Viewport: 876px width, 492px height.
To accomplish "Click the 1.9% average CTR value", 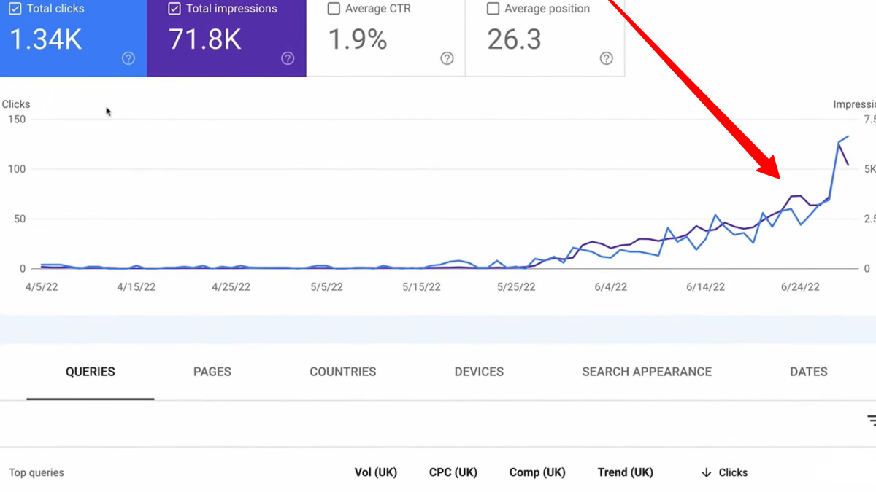I will point(358,40).
